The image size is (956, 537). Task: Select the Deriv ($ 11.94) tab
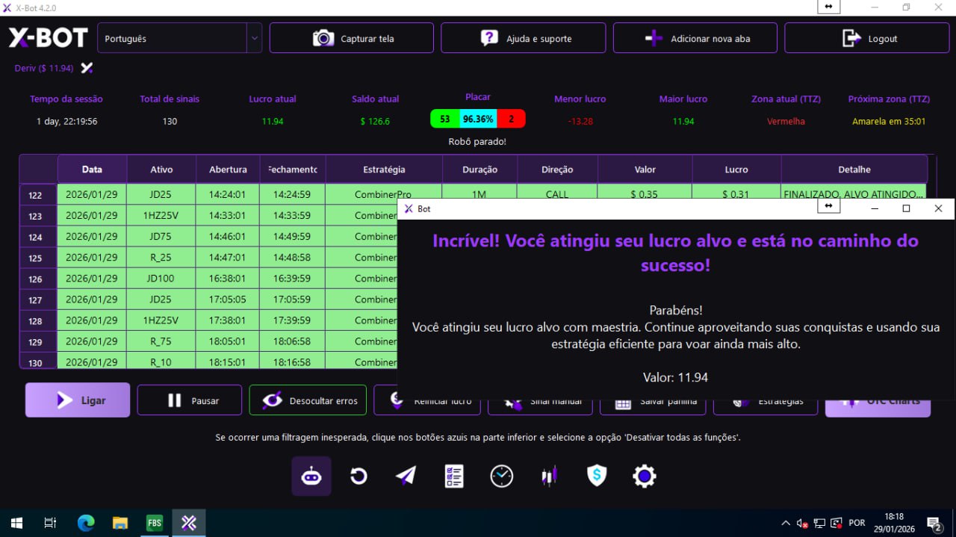(x=45, y=68)
